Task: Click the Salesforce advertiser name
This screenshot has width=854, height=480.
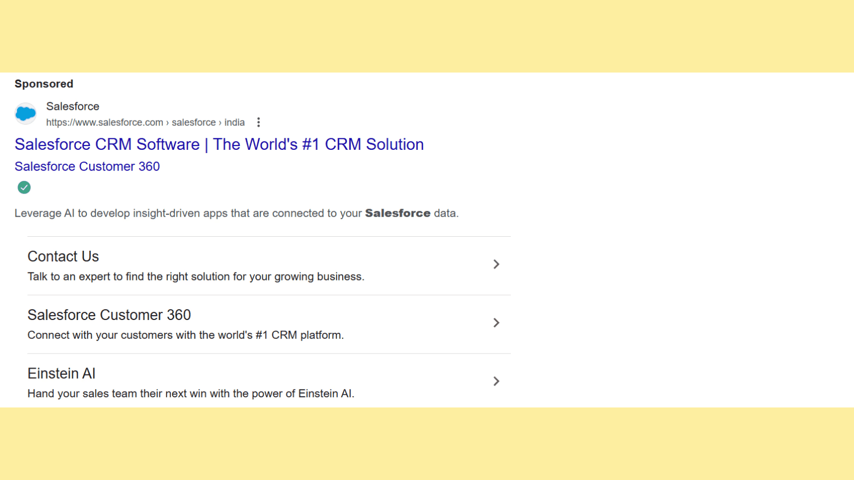Action: [73, 106]
